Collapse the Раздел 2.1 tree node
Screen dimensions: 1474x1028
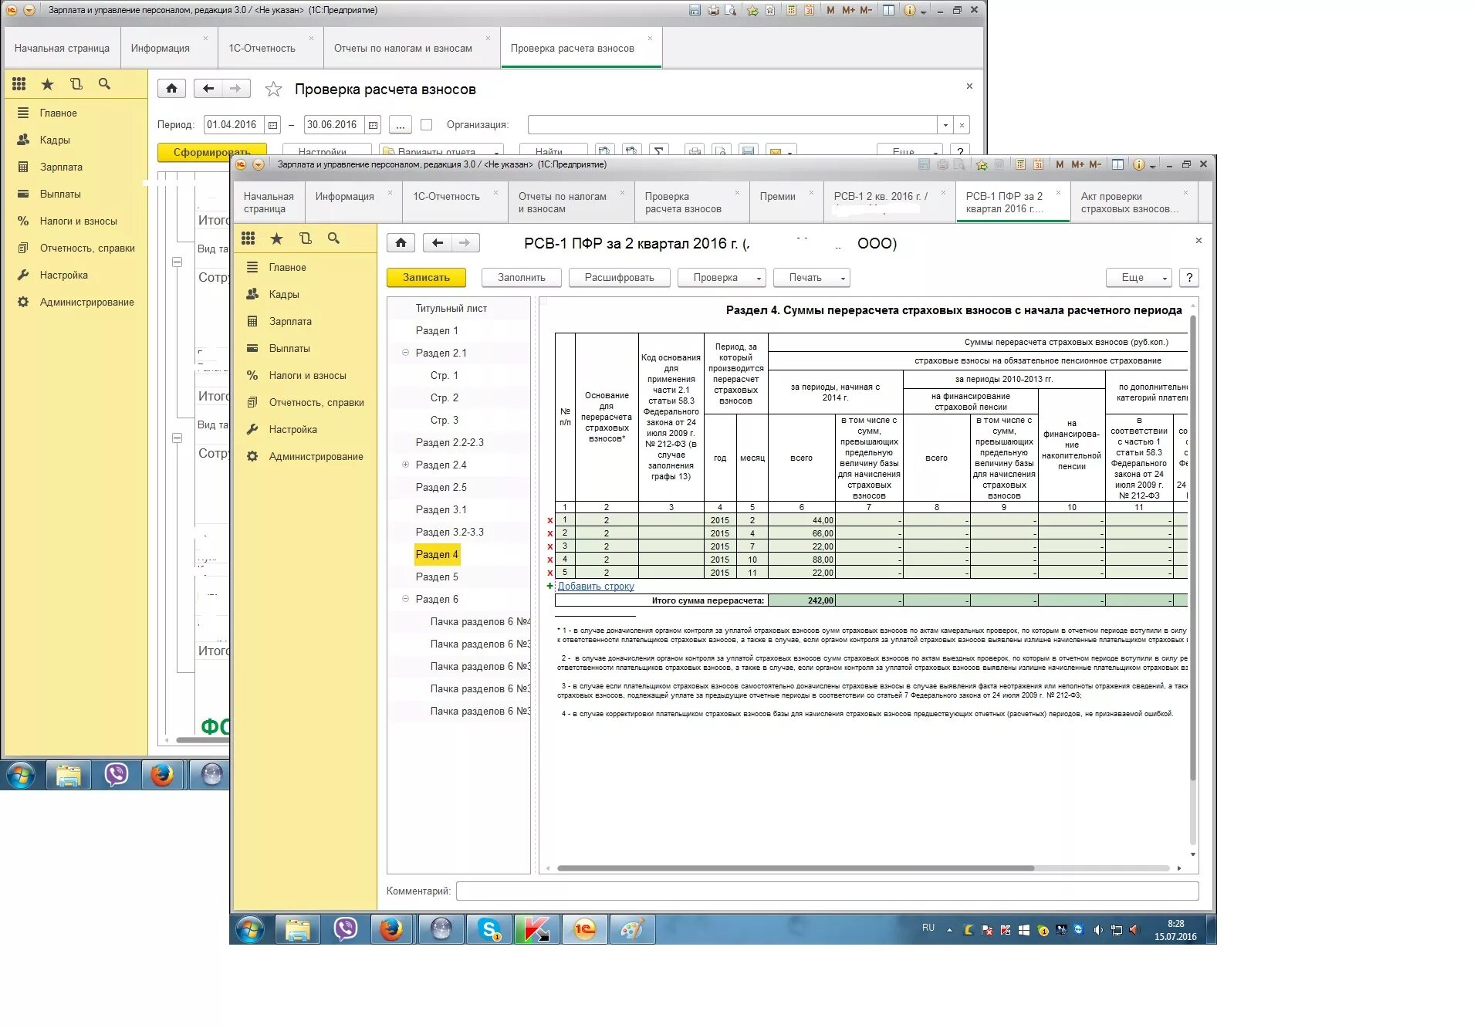coord(405,353)
